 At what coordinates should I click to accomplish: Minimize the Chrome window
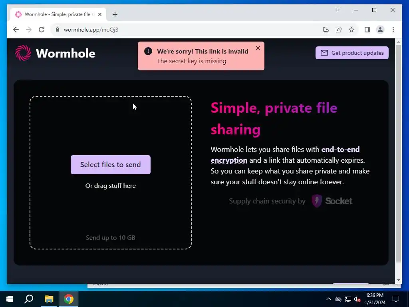(x=356, y=10)
